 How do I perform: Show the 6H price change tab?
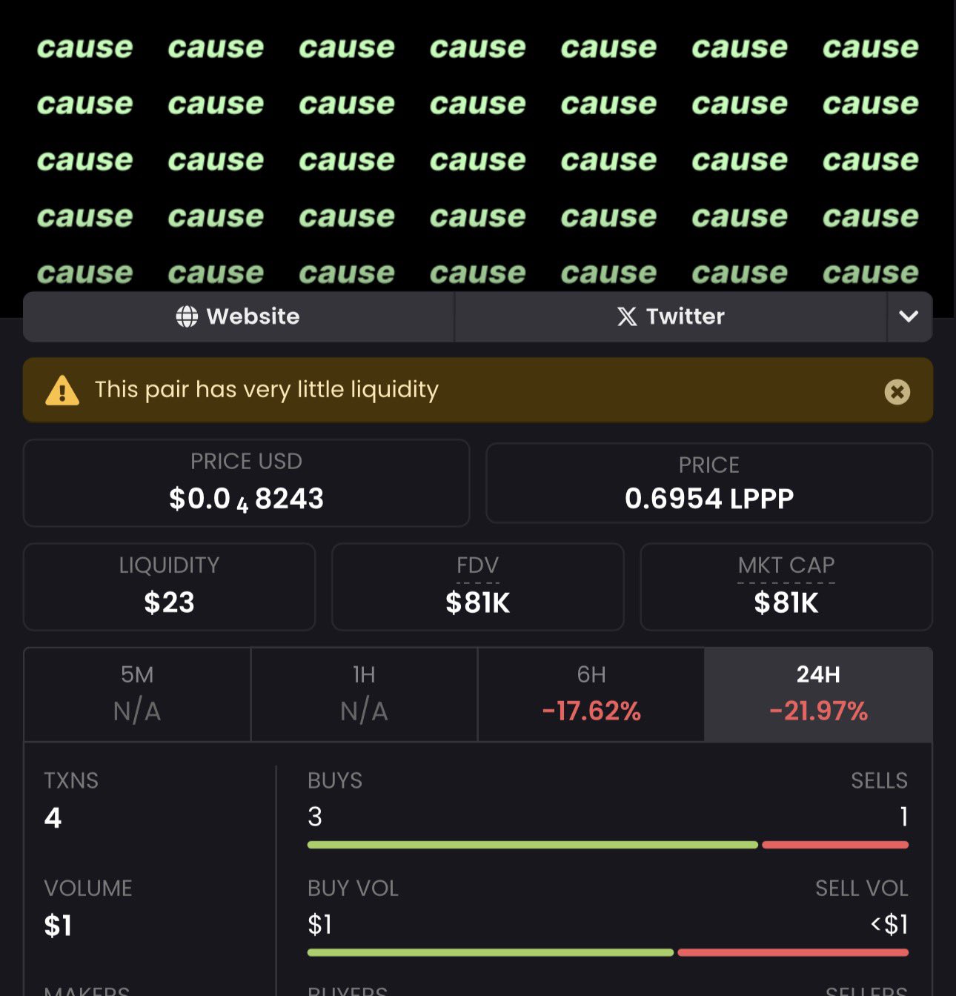(591, 694)
